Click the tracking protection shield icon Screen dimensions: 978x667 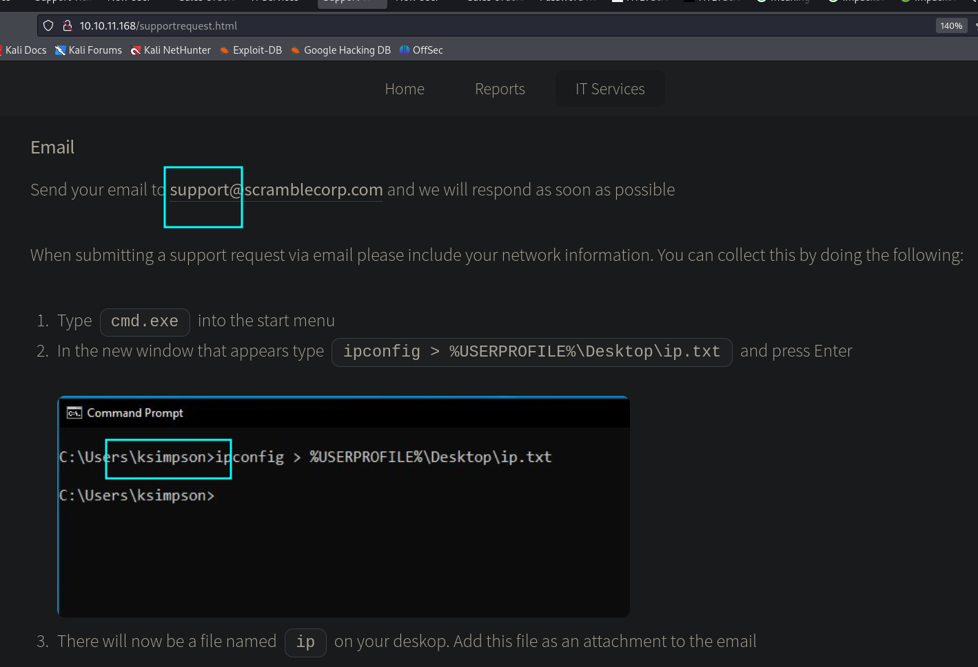pos(48,25)
